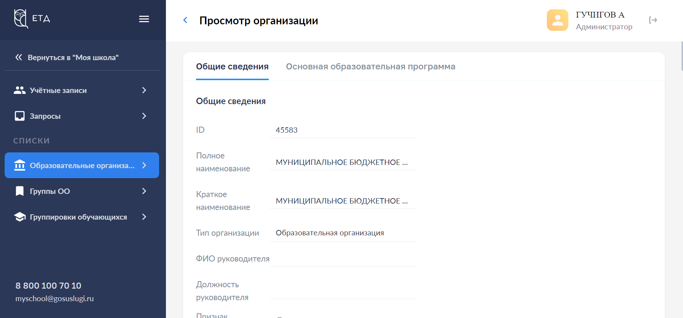Click the back arrow beside page title
The width and height of the screenshot is (683, 318).
tap(185, 20)
